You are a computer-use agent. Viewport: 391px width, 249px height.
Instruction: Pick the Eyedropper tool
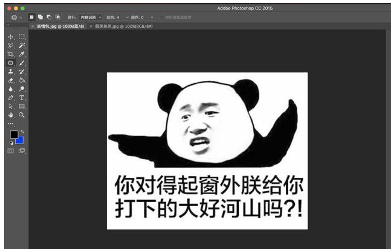(x=22, y=54)
